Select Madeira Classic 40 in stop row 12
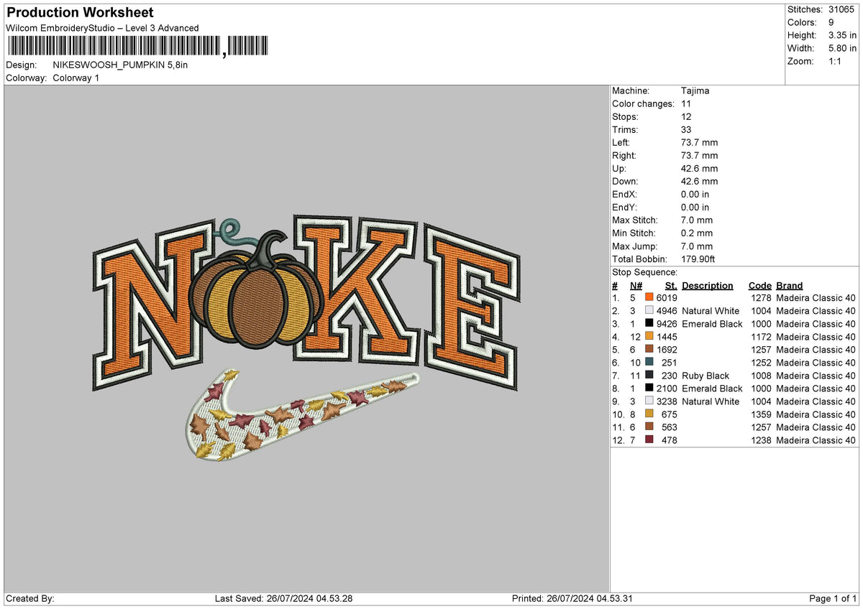The width and height of the screenshot is (863, 609). (816, 440)
